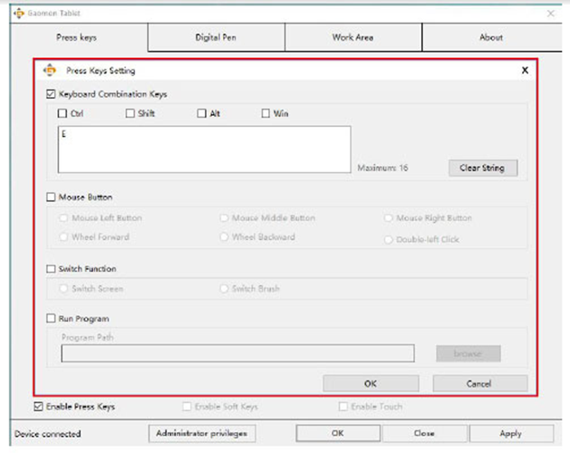Switch to the Digital Pen tab
The image size is (570, 454).
coord(216,38)
